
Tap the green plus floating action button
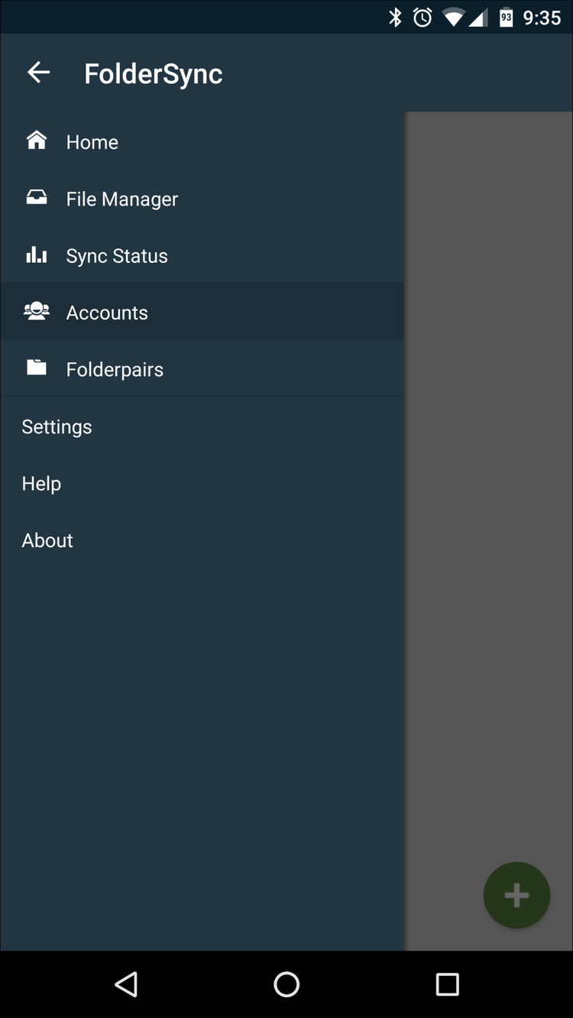[516, 895]
